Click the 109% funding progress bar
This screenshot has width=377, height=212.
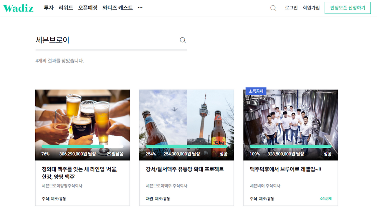point(291,146)
